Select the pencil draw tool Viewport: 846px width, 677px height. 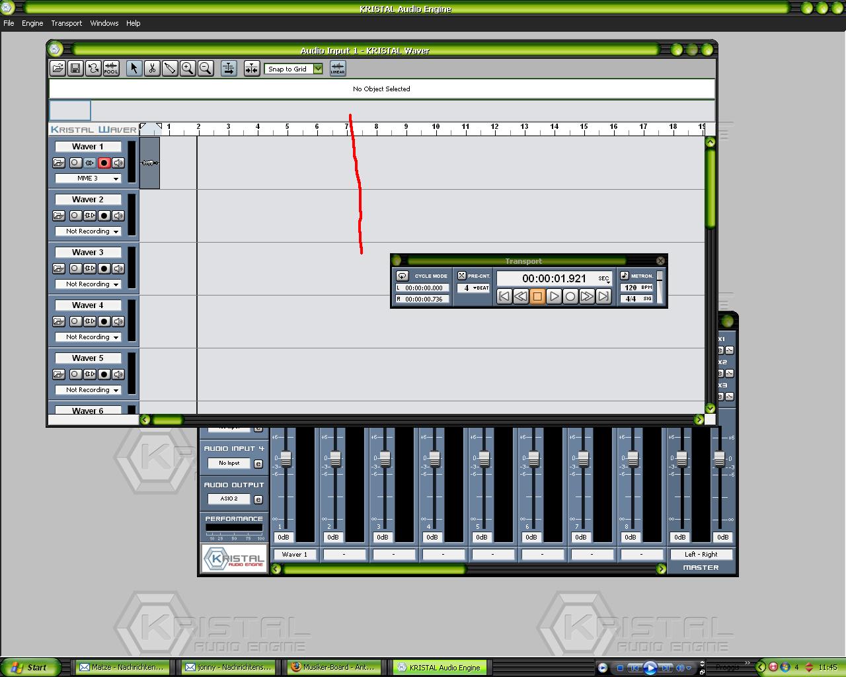point(170,68)
